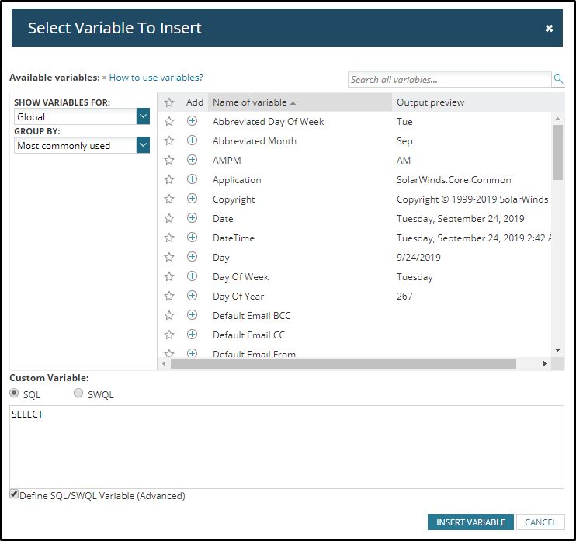Select the SQL radio button

tap(15, 394)
